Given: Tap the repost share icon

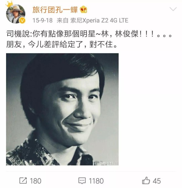Looking at the screenshot, I should pyautogui.click(x=23, y=180).
